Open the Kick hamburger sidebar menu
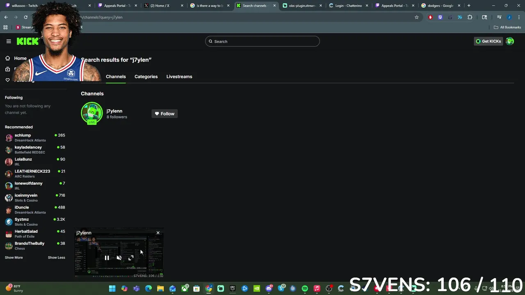Image resolution: width=525 pixels, height=295 pixels. click(9, 41)
